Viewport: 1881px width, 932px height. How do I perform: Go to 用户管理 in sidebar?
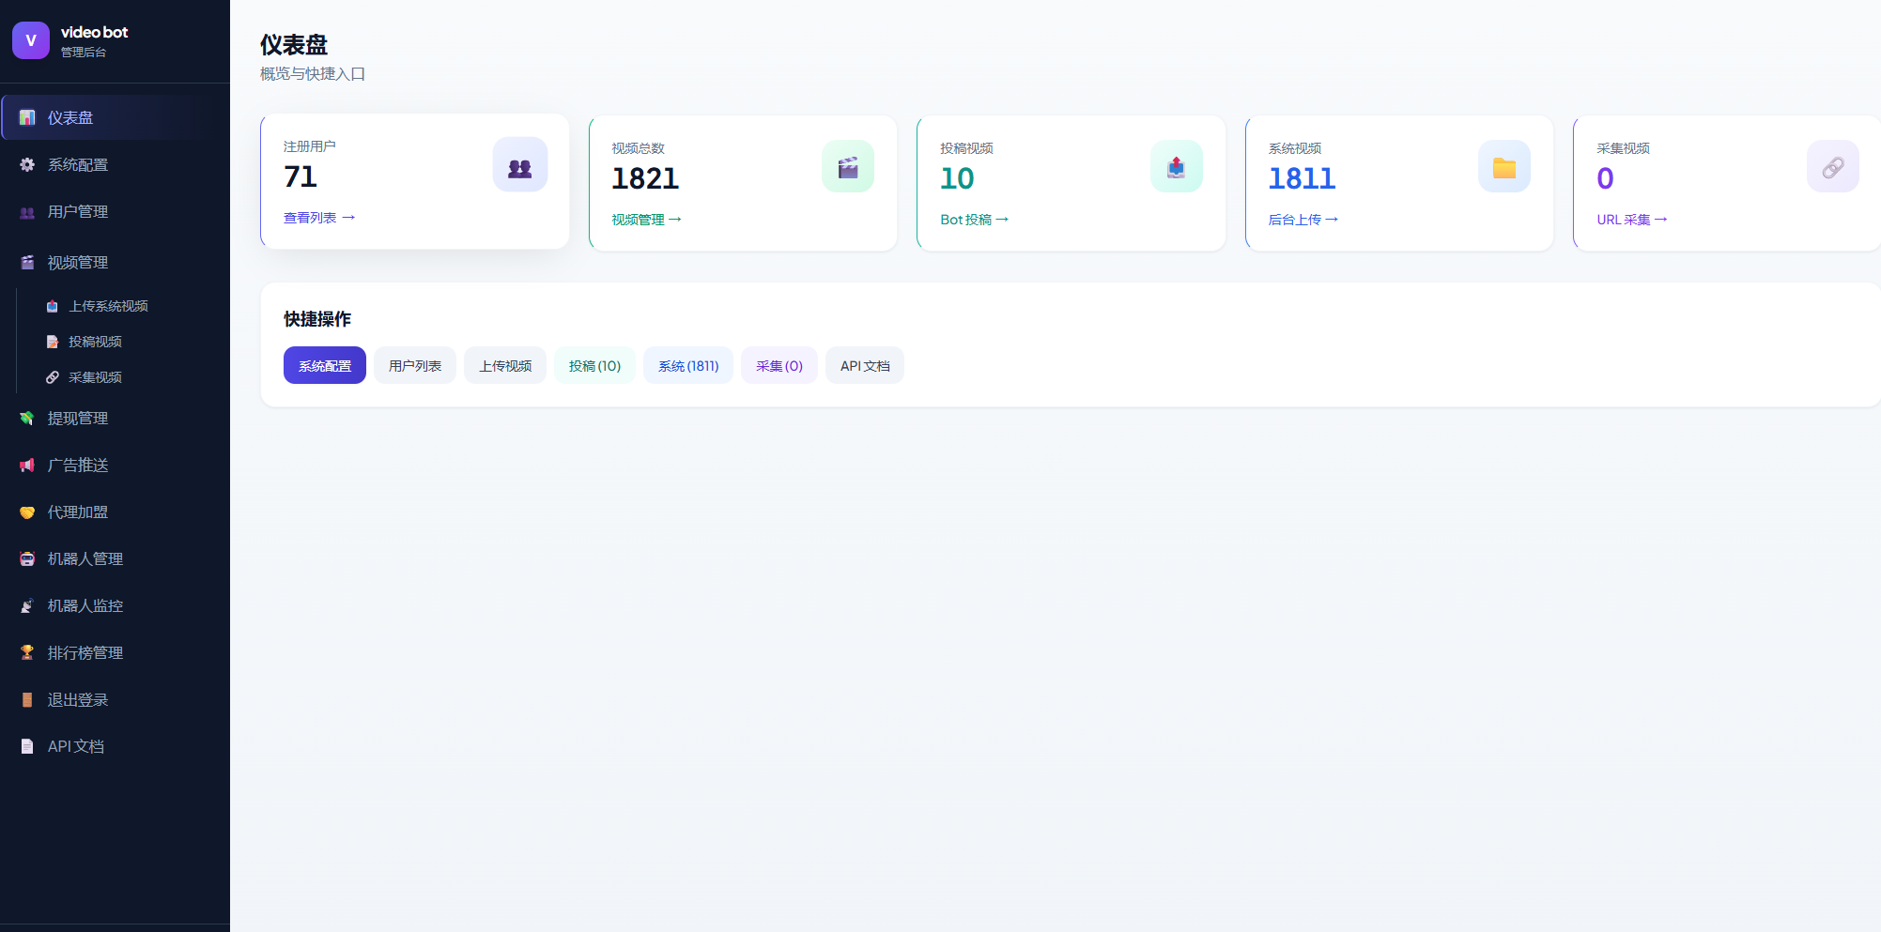(77, 212)
